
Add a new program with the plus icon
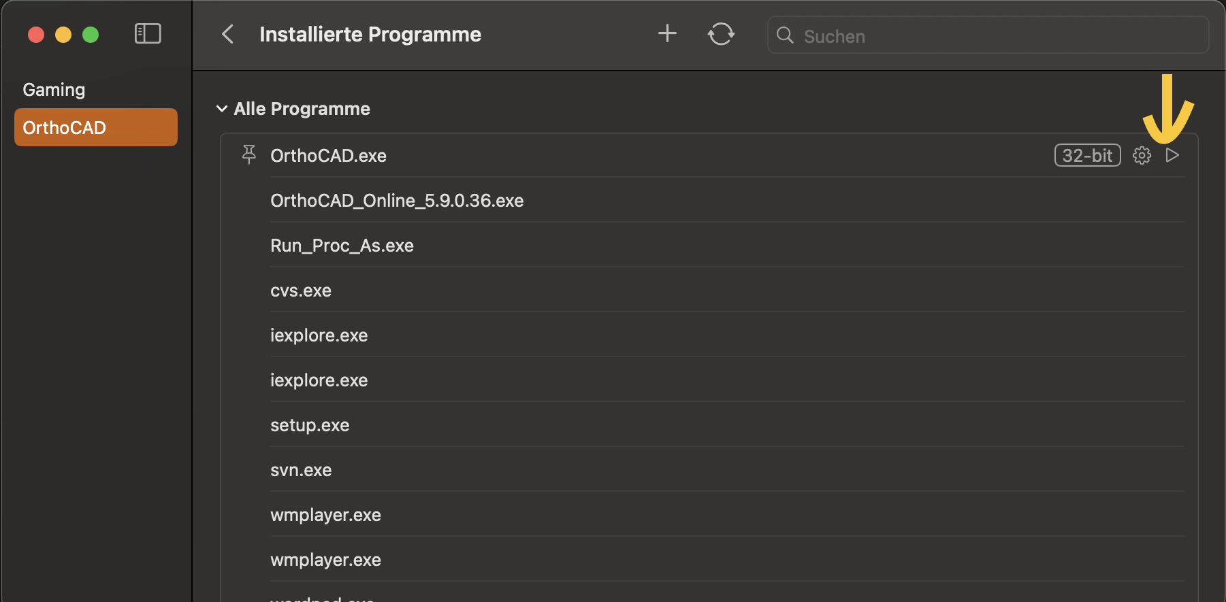(667, 33)
